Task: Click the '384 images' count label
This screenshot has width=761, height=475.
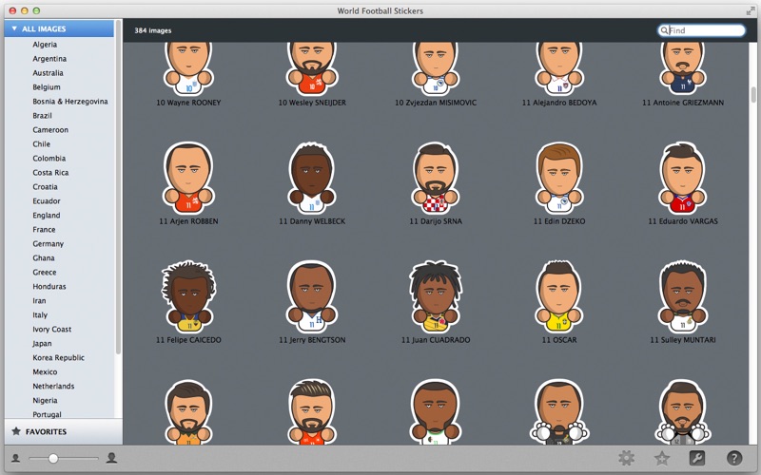Action: pos(153,30)
